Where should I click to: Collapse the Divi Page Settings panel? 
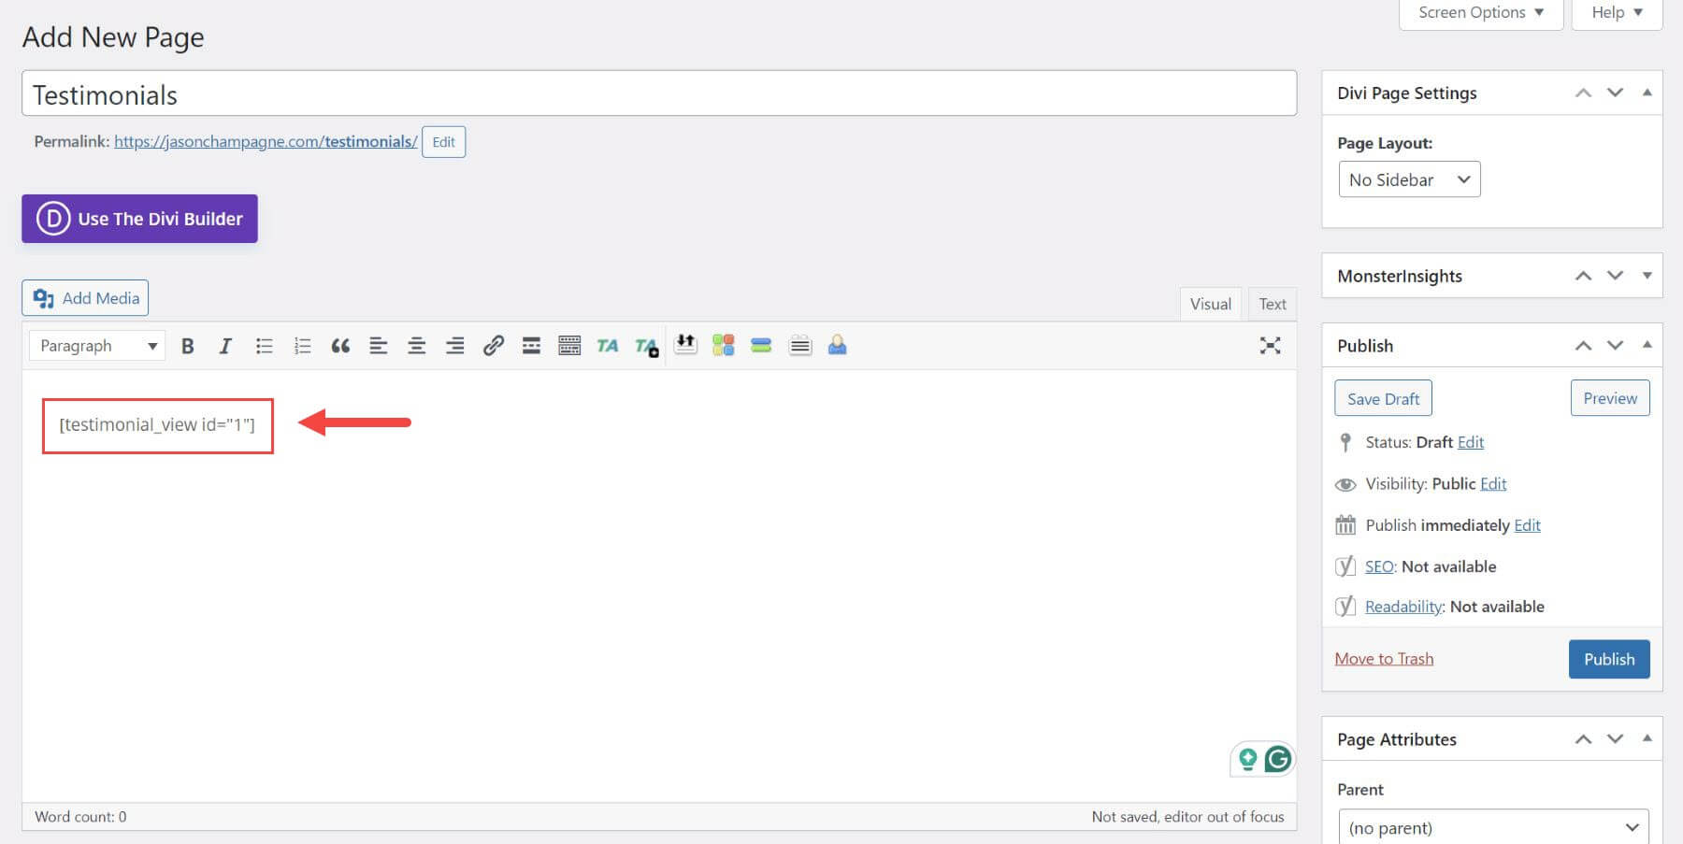(x=1647, y=92)
